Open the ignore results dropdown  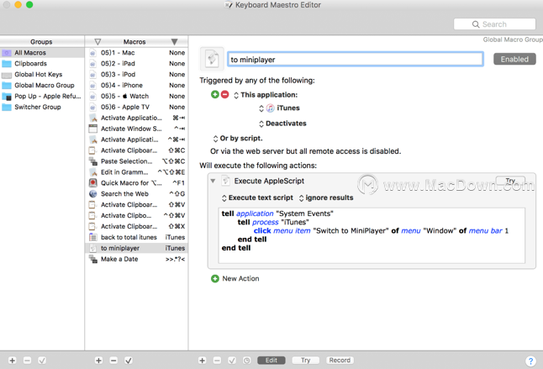(x=326, y=198)
